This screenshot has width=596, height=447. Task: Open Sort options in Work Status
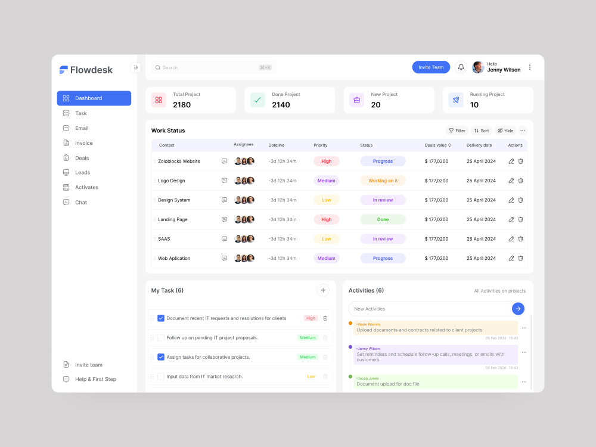481,131
